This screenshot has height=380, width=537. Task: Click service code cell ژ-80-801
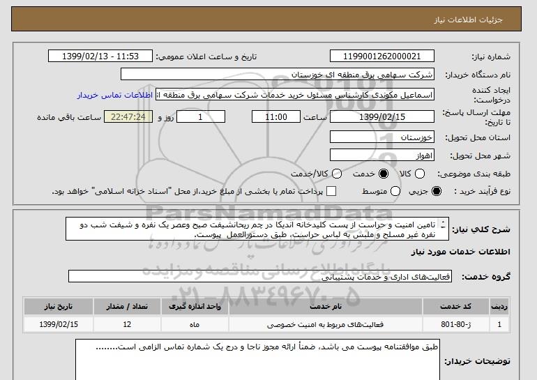click(456, 324)
